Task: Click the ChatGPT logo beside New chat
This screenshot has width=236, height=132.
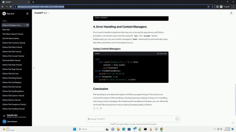Action: coord(4,14)
